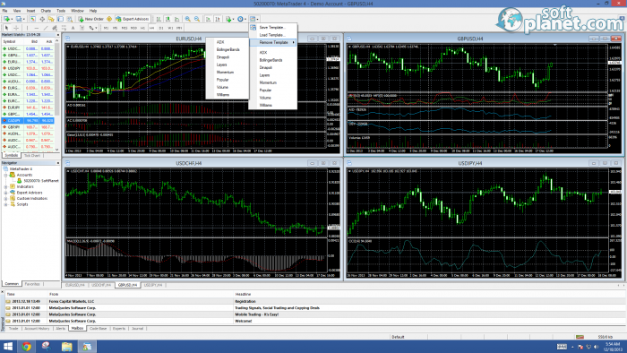Expand the Indicators node in Navigator
Screen dimensions: 627x353
6,186
